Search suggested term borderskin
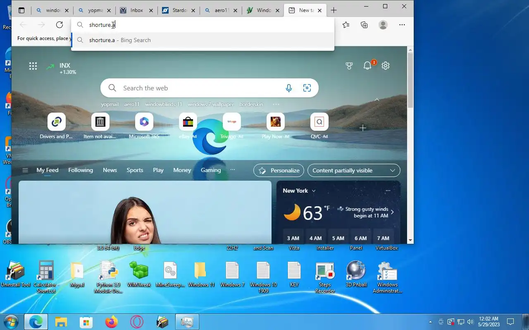 [251, 104]
